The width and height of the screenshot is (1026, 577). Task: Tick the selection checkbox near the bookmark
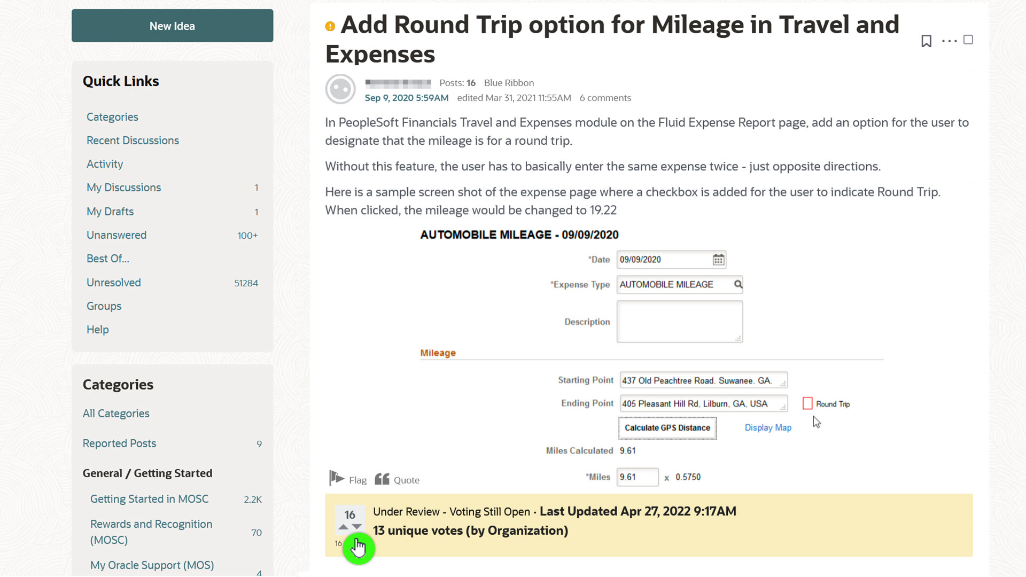[969, 40]
